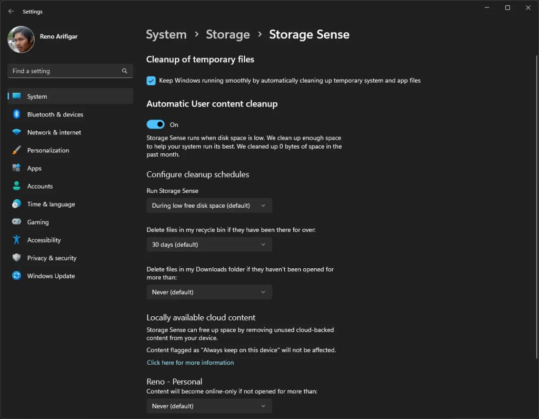Uncheck the temporary files cleanup checkbox
Screen dimensions: 539x419
(x=151, y=81)
